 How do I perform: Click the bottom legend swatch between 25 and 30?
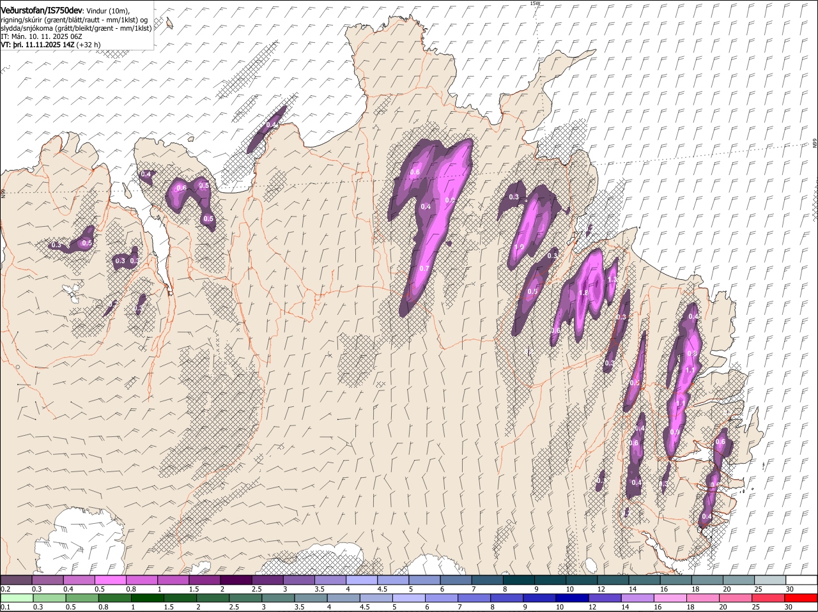point(769,598)
